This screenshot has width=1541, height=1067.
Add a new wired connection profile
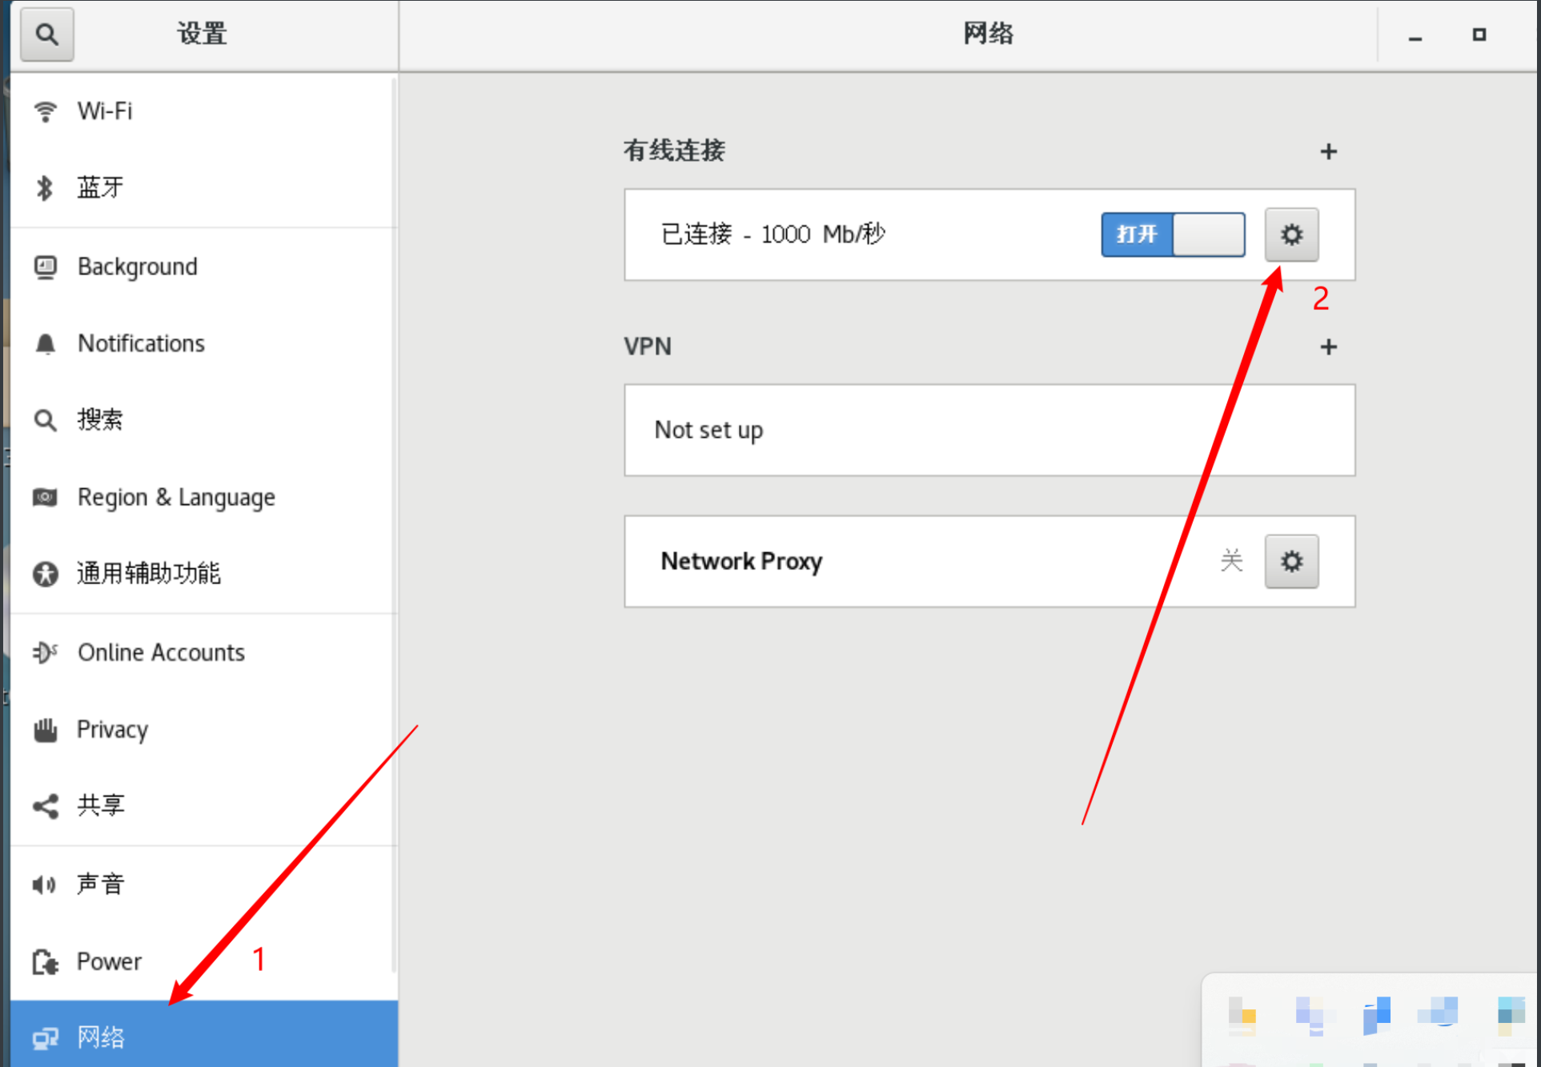[x=1328, y=151]
